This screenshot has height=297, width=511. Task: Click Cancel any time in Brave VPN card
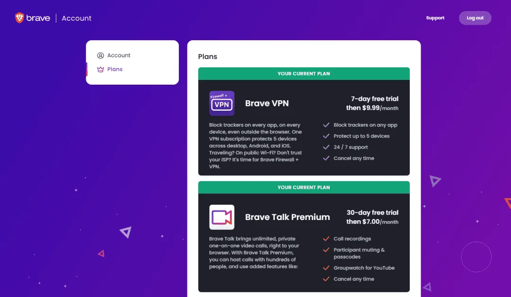[x=353, y=158]
